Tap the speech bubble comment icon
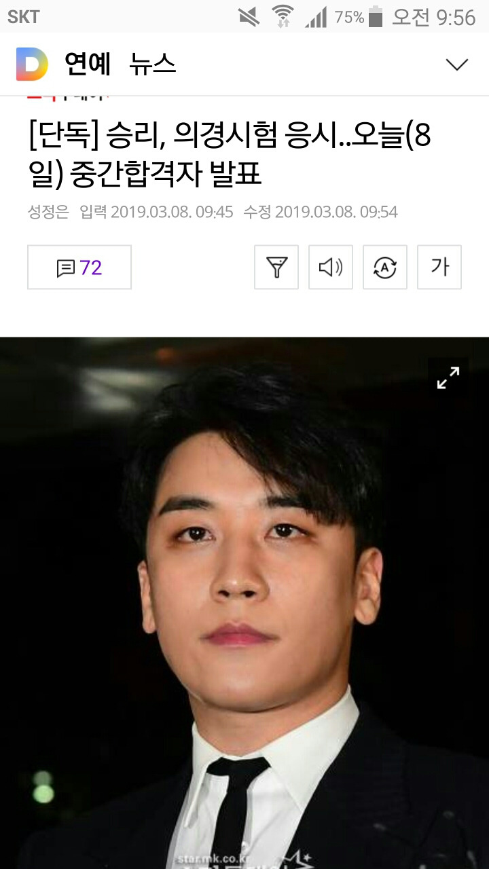 coord(65,268)
